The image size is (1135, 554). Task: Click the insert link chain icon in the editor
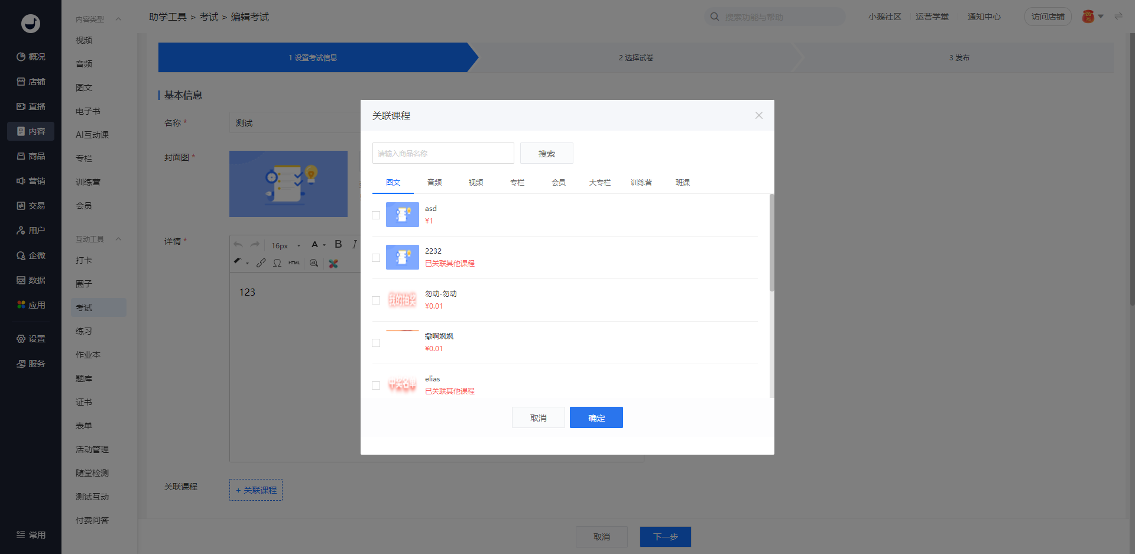(261, 263)
